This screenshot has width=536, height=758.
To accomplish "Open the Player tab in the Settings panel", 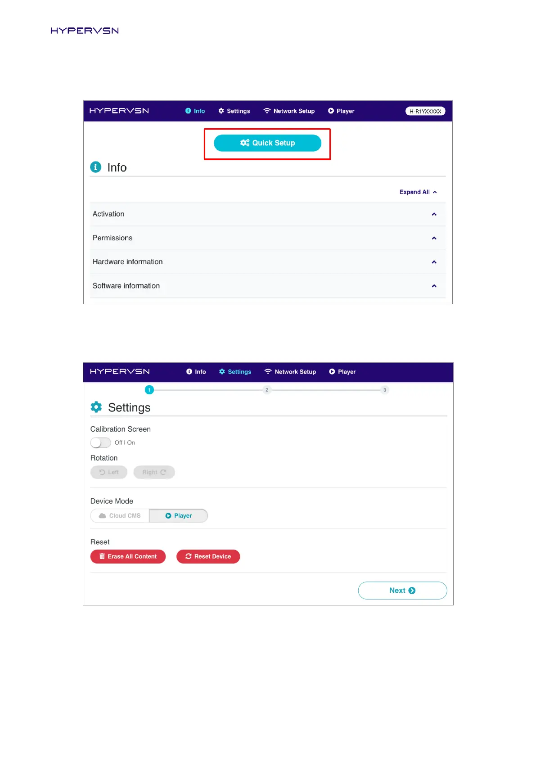I will click(342, 372).
